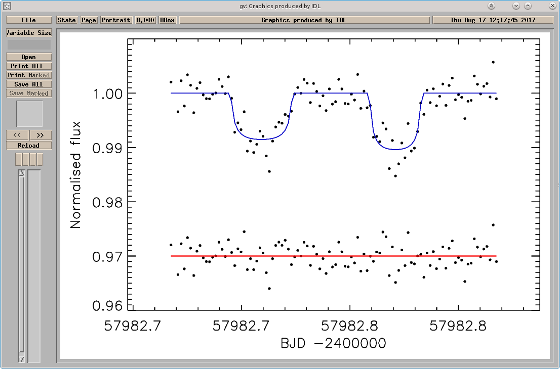Click the Variable Size button
This screenshot has height=369, width=560.
tap(29, 33)
